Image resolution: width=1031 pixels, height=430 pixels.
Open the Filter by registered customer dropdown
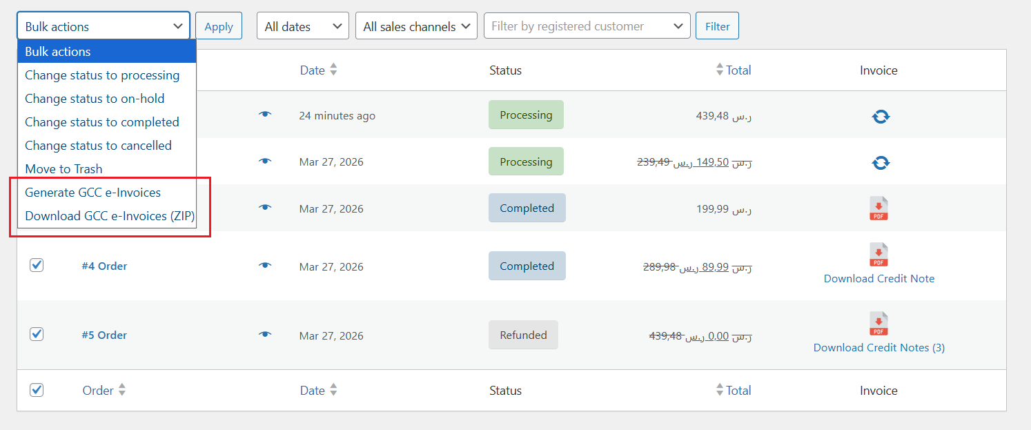click(587, 26)
